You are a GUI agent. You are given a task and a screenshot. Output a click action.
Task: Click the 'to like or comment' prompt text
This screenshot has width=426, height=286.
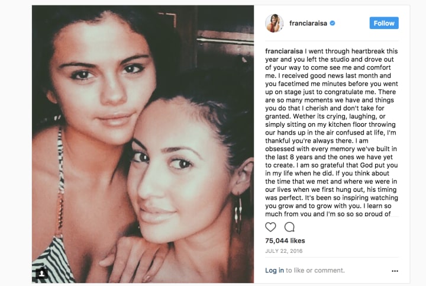coord(315,270)
